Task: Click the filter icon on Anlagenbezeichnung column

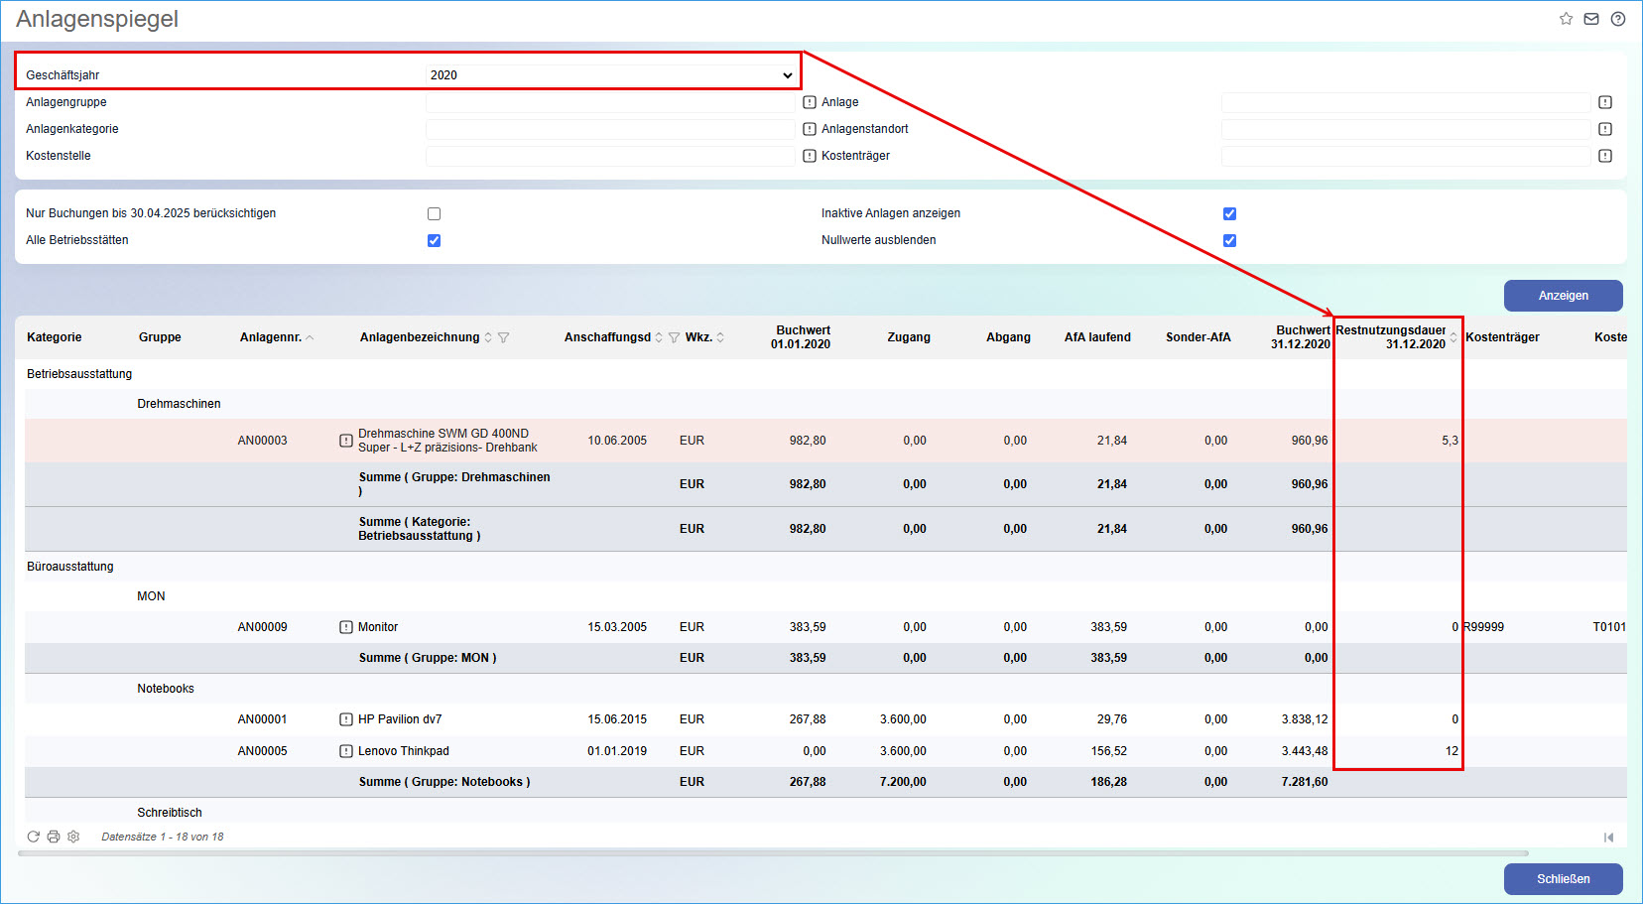Action: pos(504,337)
